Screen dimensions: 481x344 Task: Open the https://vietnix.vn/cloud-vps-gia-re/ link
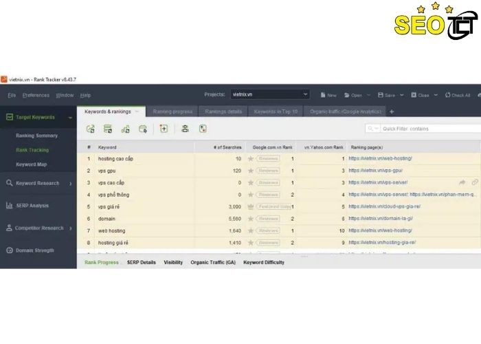(384, 206)
